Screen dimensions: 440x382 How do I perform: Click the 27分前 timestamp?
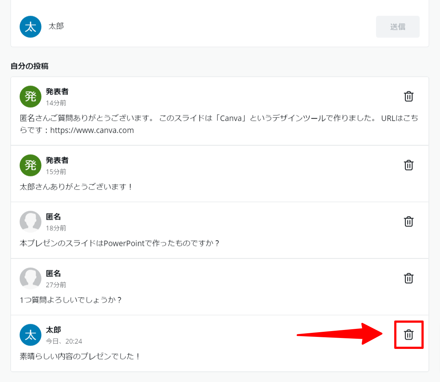[x=56, y=285]
